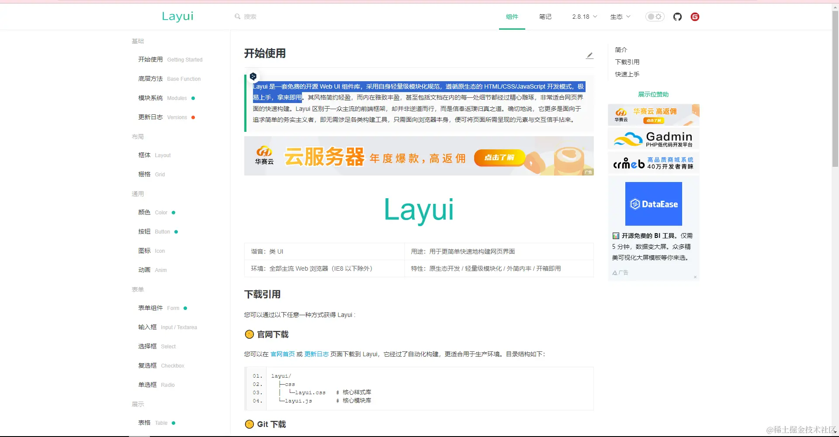Close the DataEase ad with the x
The image size is (839, 437).
click(695, 277)
